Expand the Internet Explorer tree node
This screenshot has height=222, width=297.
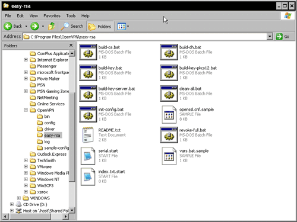(26, 60)
